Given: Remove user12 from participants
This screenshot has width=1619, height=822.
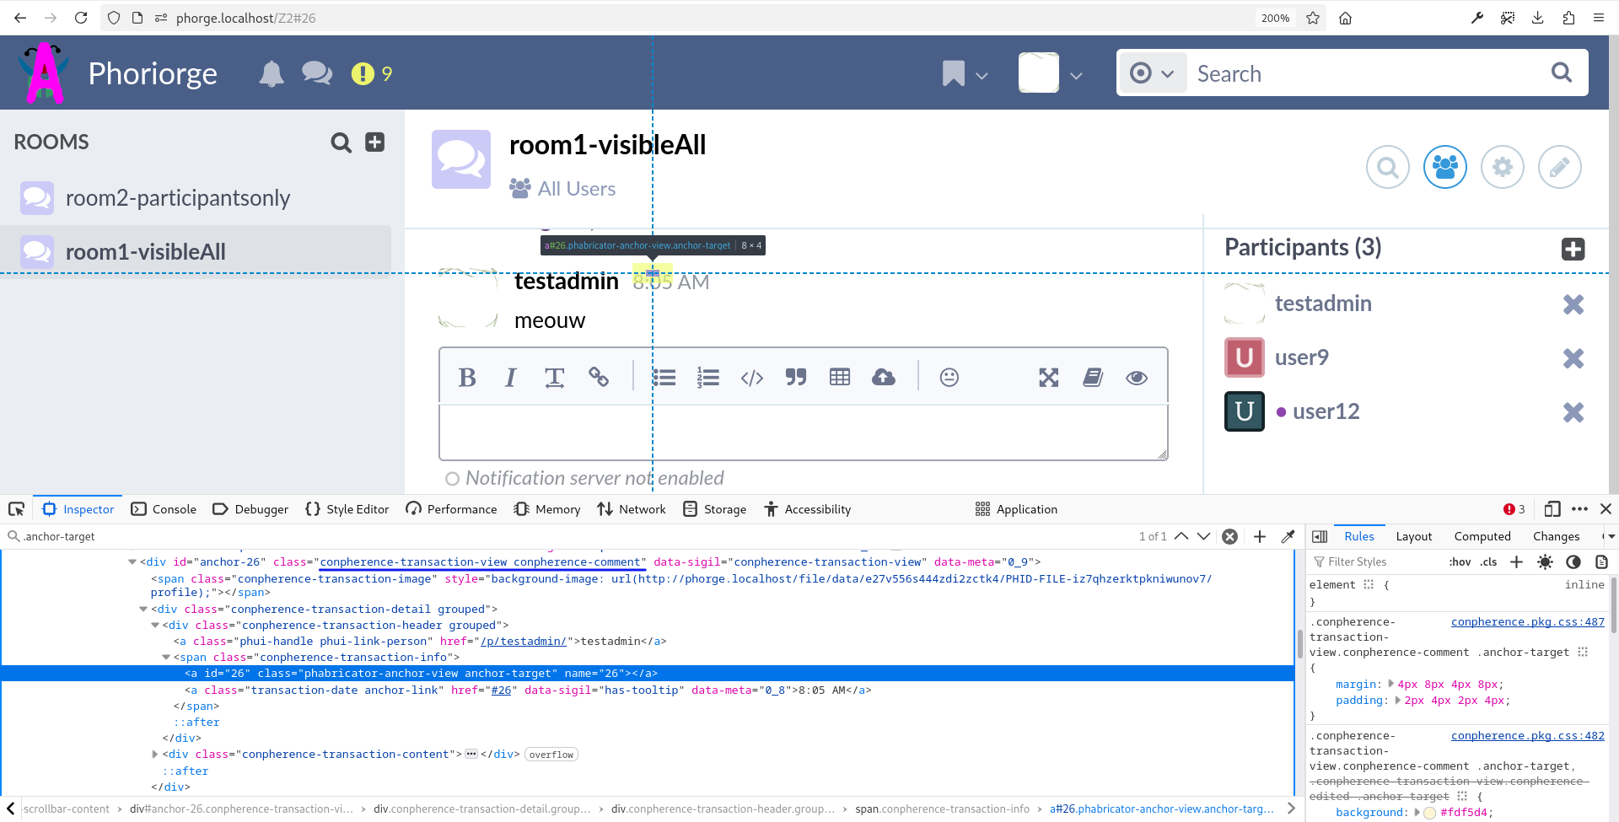Looking at the screenshot, I should (x=1573, y=412).
